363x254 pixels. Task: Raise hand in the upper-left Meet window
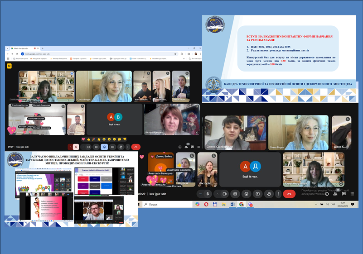click(x=121, y=147)
